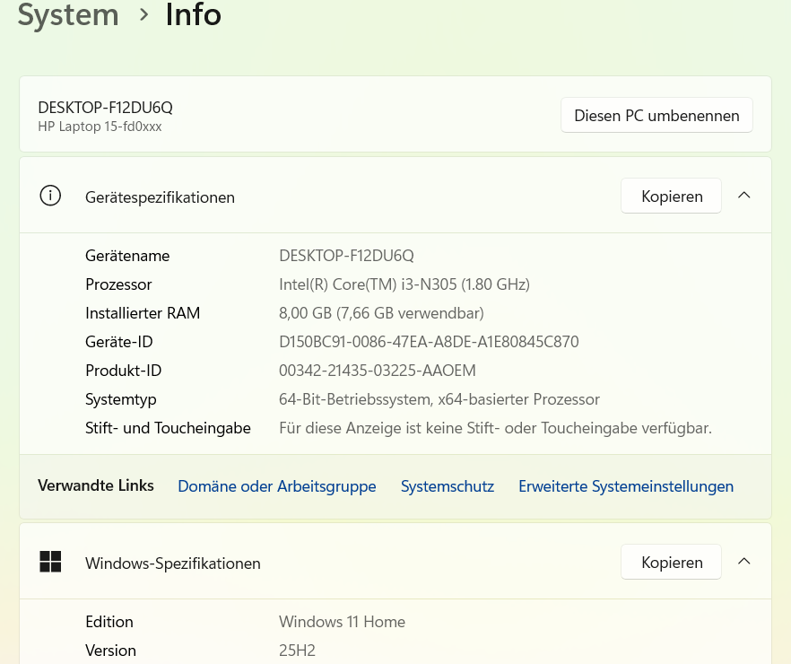Select the Produkt-ID value 00342-21435-03225-AAOEM
Image resolution: width=791 pixels, height=664 pixels.
tap(378, 371)
